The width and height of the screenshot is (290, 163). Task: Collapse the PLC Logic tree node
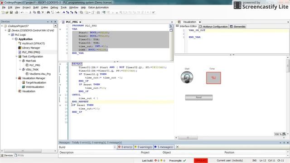coord(9,35)
